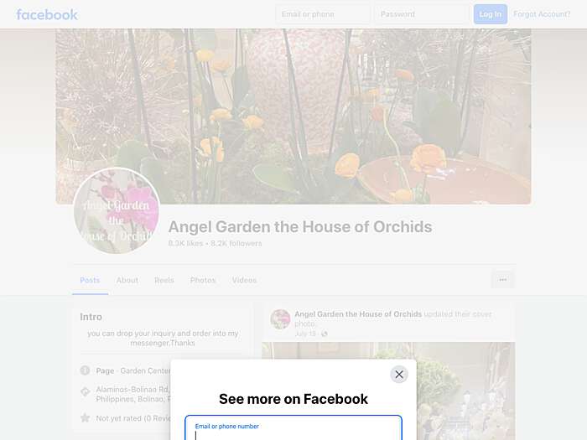Go to the Videos tab
This screenshot has height=440, width=587.
pos(244,280)
